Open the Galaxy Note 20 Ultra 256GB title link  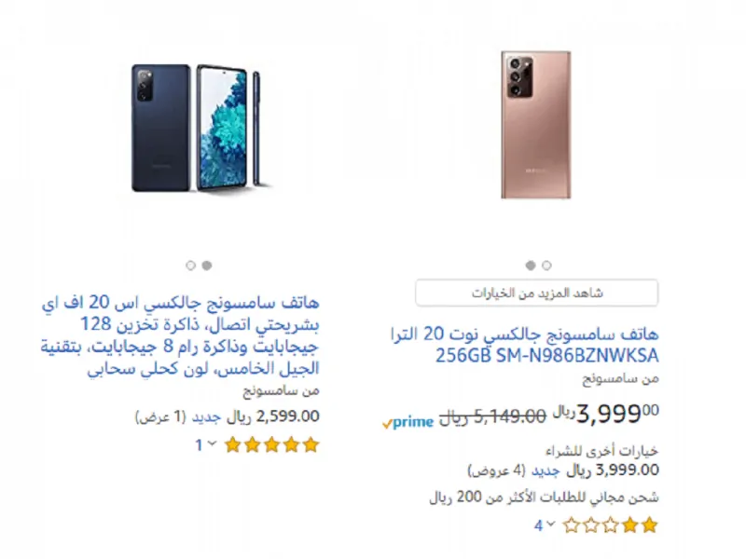point(524,345)
